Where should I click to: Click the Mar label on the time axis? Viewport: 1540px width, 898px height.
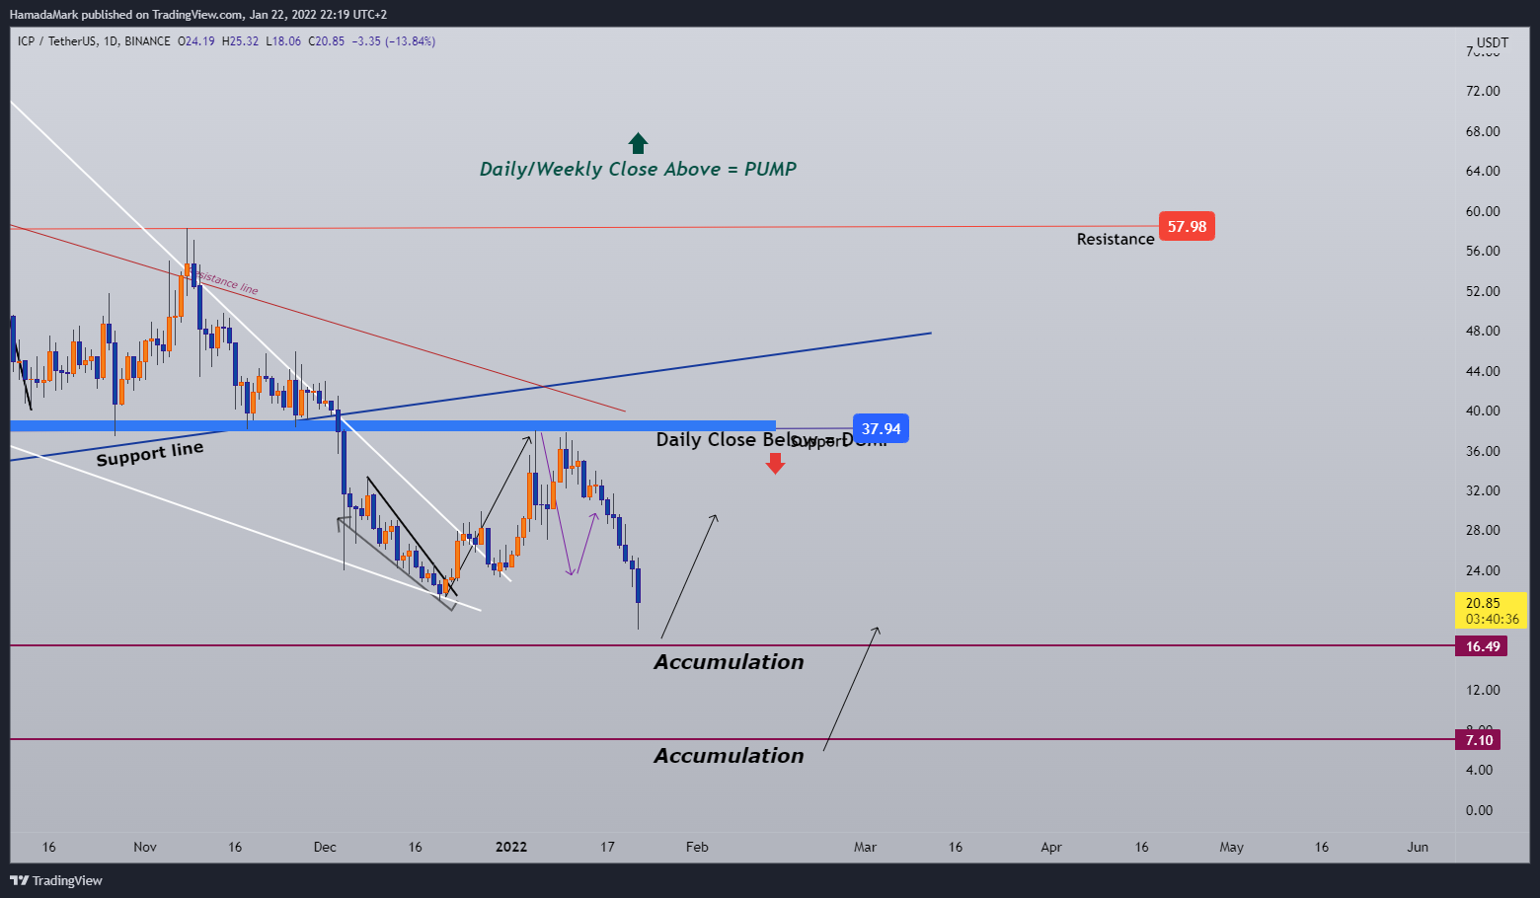click(866, 847)
